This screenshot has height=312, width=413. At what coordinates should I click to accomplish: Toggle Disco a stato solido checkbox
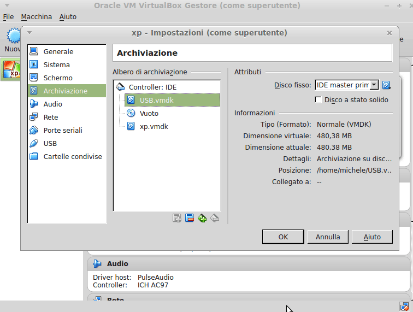pyautogui.click(x=318, y=100)
